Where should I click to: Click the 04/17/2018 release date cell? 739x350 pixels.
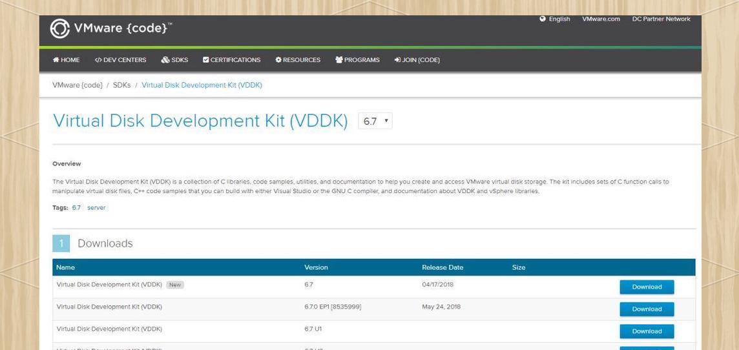(438, 285)
